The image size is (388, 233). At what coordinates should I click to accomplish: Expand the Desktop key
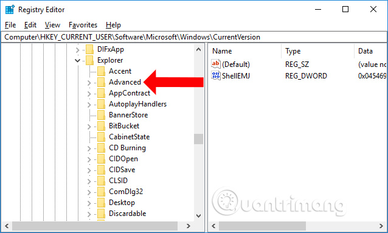pos(89,203)
